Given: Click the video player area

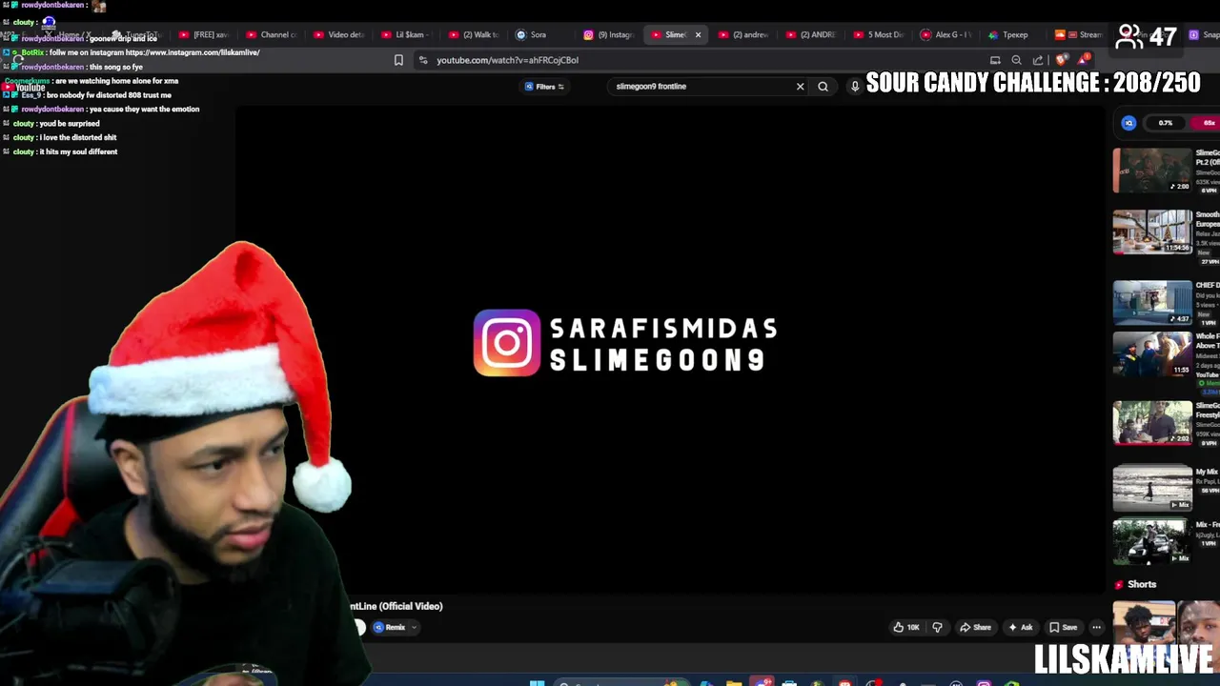Looking at the screenshot, I should click(x=671, y=348).
